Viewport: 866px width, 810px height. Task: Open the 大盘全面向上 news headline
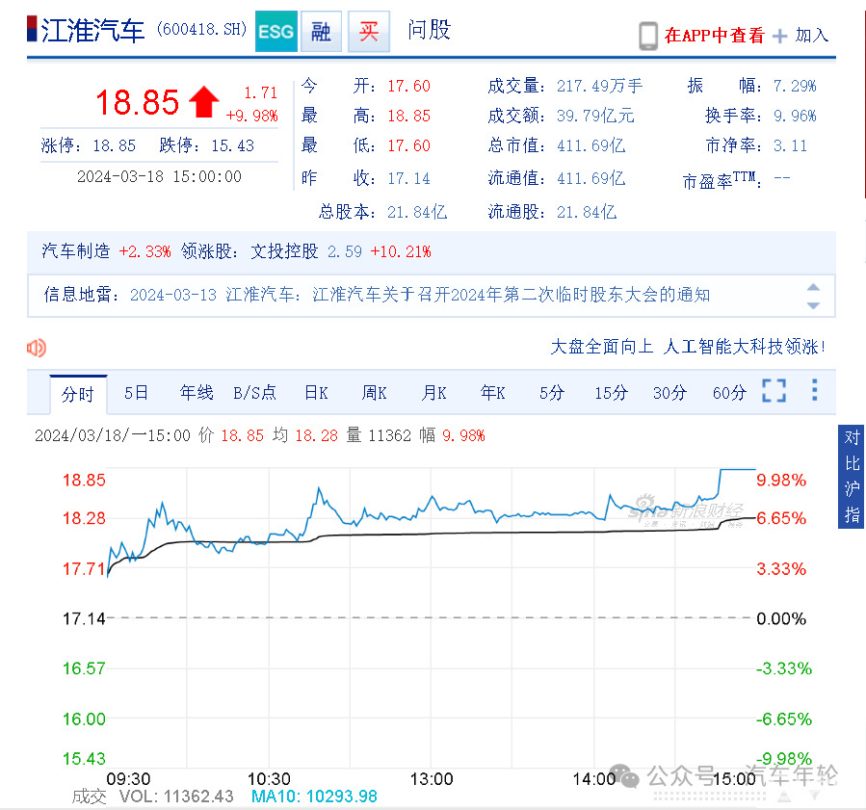coord(688,347)
